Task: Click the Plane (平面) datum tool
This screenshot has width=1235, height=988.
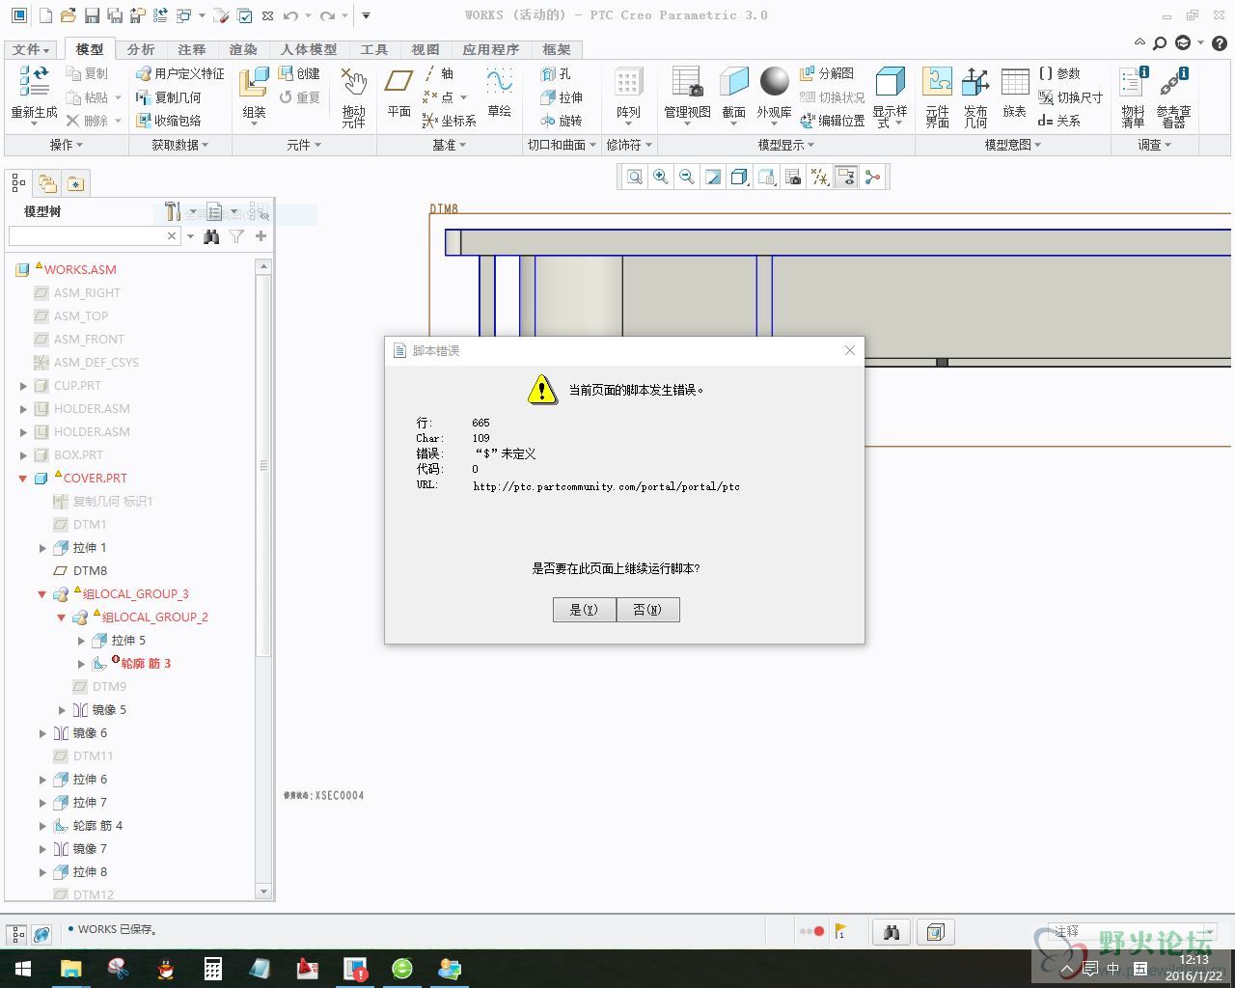Action: click(x=399, y=83)
